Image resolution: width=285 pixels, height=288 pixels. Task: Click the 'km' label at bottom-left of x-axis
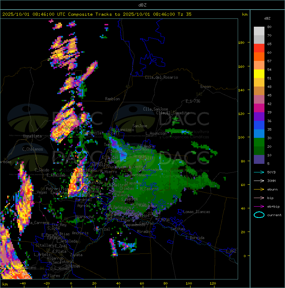coord(5,284)
